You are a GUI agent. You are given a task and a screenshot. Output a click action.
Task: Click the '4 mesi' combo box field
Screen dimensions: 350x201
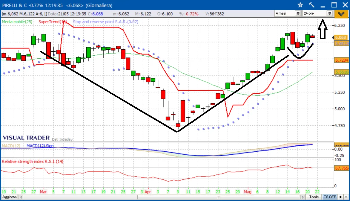tap(288, 13)
